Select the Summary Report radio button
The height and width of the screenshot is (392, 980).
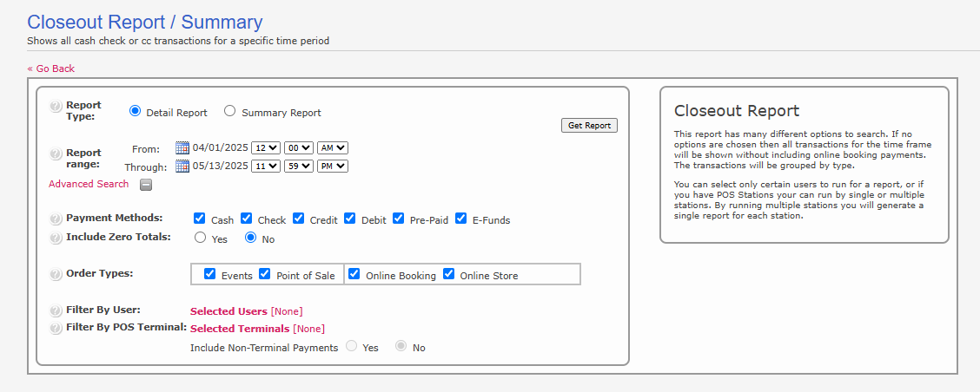click(230, 111)
